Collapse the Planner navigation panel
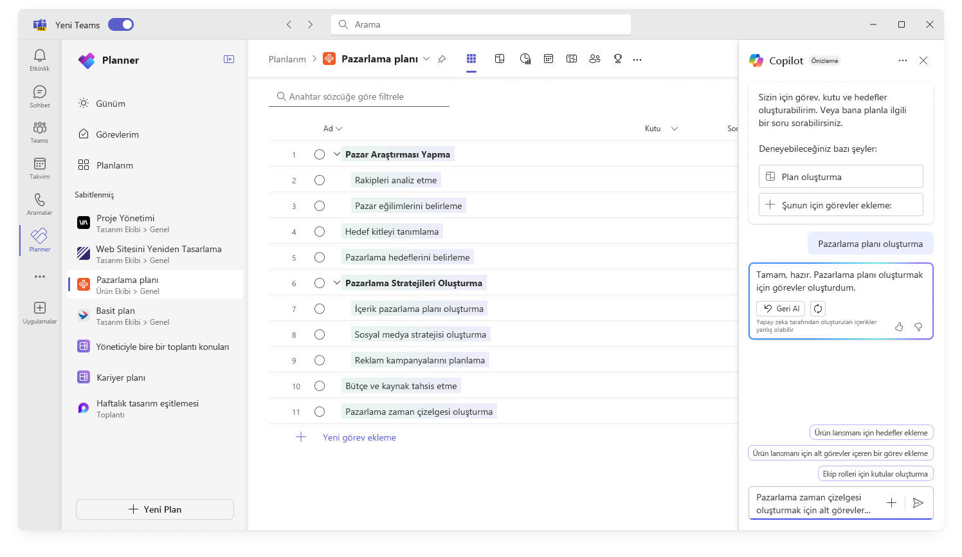 229,59
